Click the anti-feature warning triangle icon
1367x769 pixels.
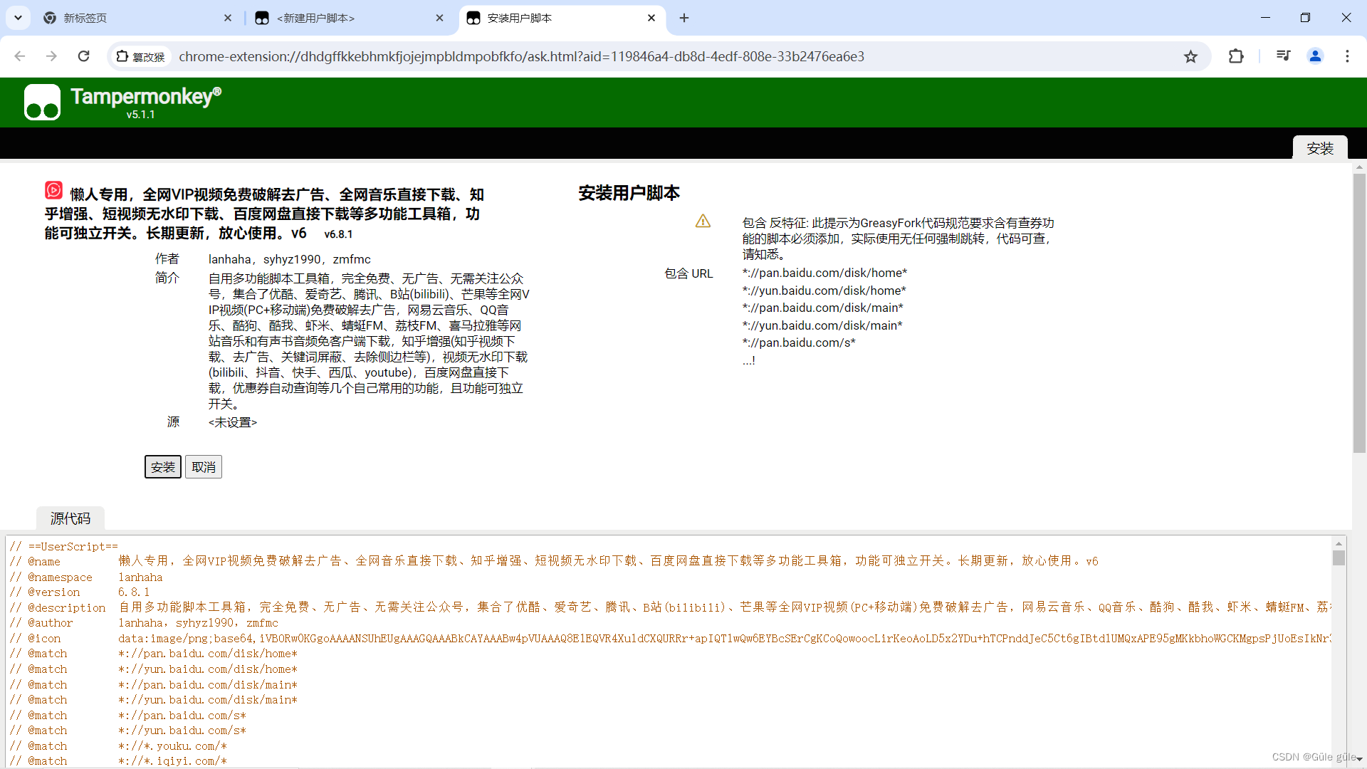pyautogui.click(x=703, y=221)
